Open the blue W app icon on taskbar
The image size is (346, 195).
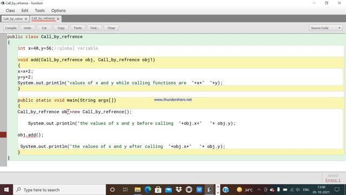click(x=199, y=190)
